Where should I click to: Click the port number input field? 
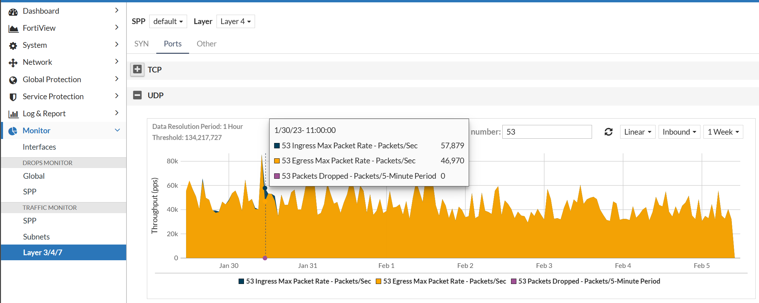point(547,132)
